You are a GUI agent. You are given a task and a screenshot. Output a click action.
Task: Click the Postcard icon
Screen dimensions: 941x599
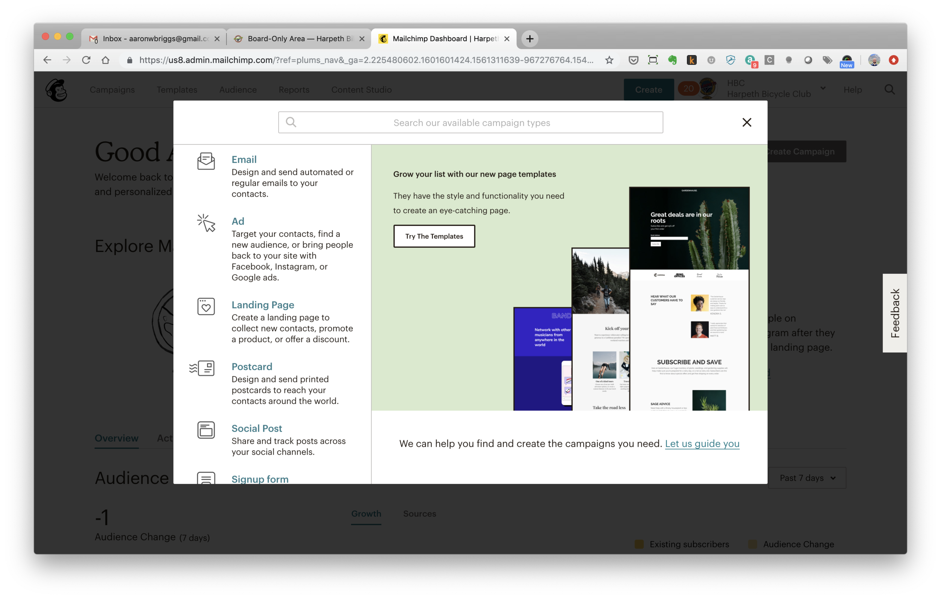[202, 368]
